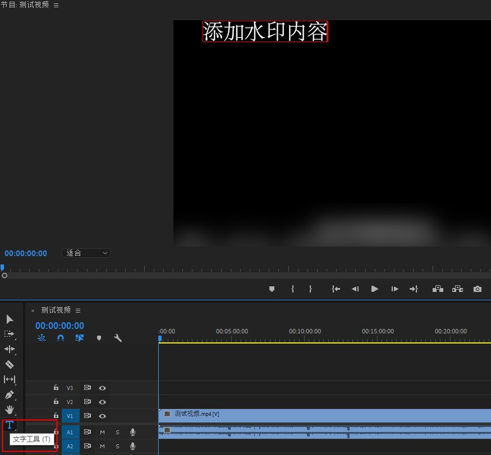Viewport: 491px width, 455px height.
Task: Select the Razor tool
Action: (10, 364)
